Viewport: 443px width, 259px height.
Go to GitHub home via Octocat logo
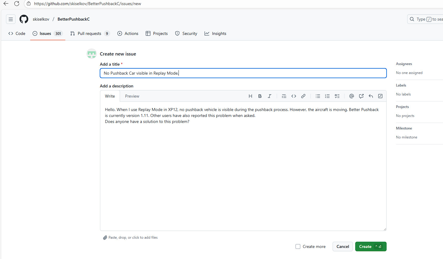coord(24,19)
